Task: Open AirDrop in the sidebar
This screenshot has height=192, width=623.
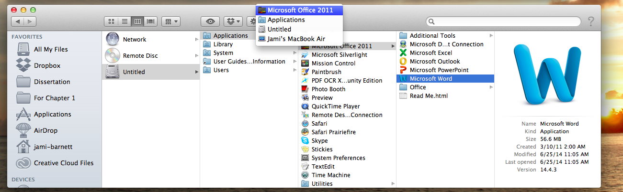Action: [55, 130]
